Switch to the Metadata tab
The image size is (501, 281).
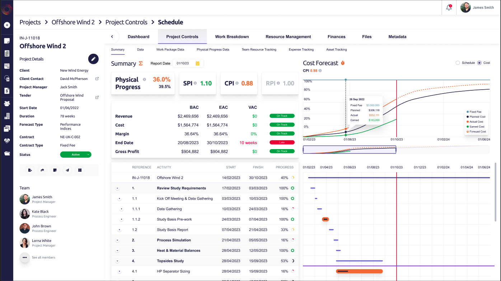[397, 37]
